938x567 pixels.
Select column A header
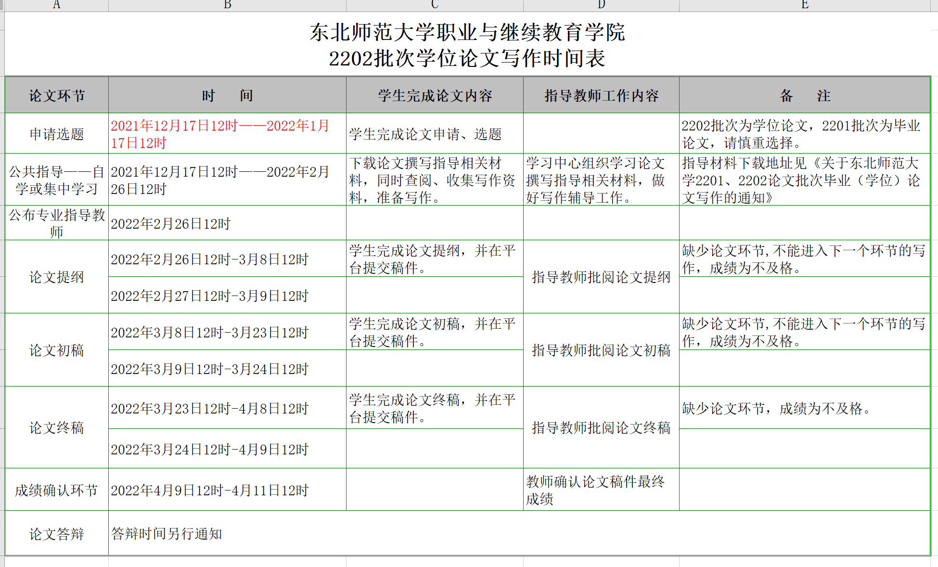click(57, 5)
